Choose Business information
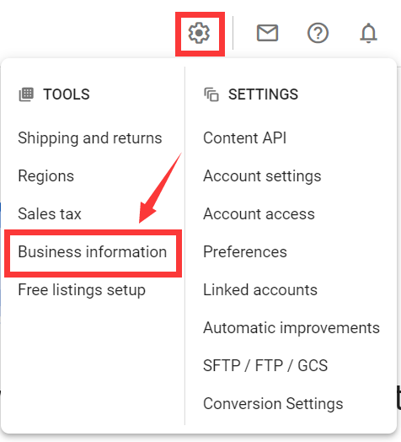The width and height of the screenshot is (401, 442). 93,251
